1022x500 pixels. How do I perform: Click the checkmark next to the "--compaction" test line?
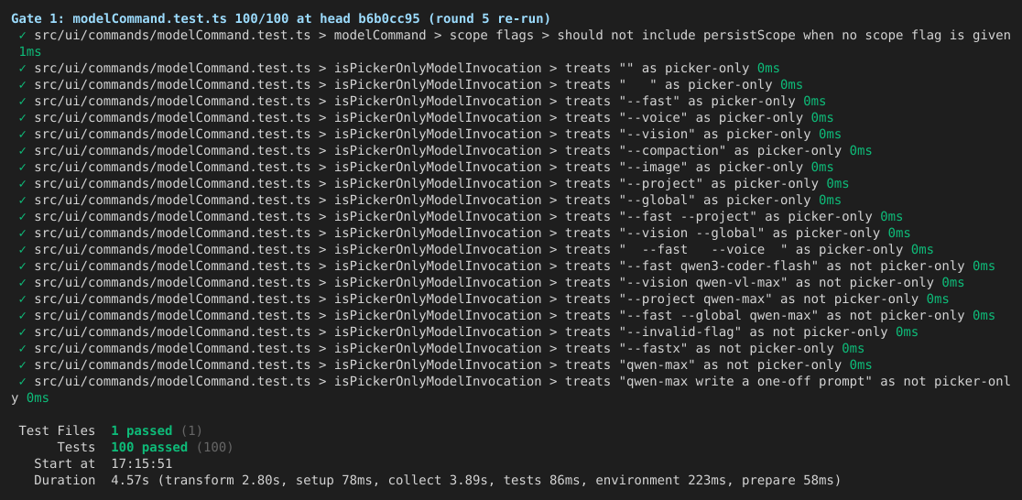(x=23, y=150)
